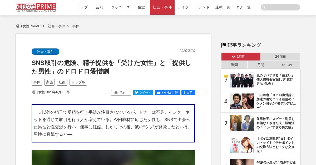Open トップ in navigation bar
The height and width of the screenshot is (165, 316).
[x=82, y=7]
